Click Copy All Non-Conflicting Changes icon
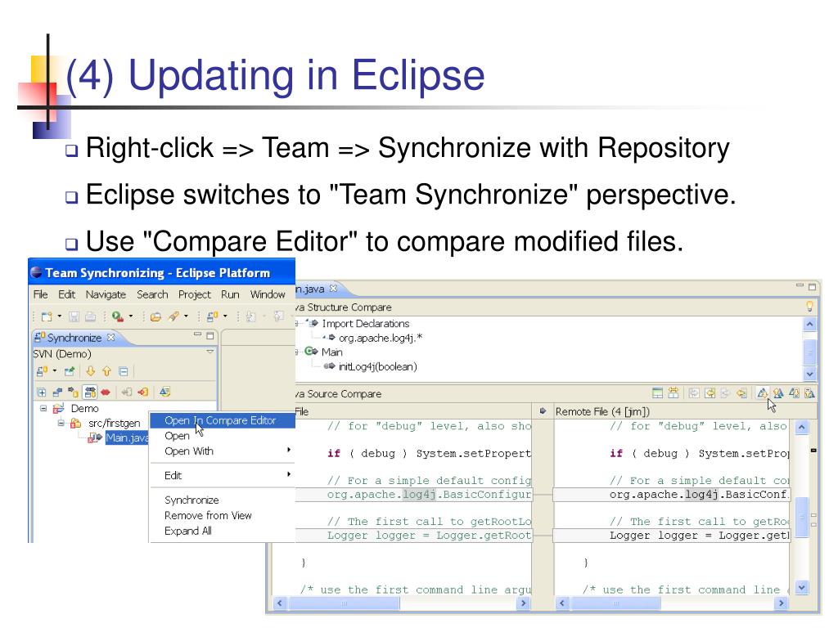The height and width of the screenshot is (628, 838). 710,393
